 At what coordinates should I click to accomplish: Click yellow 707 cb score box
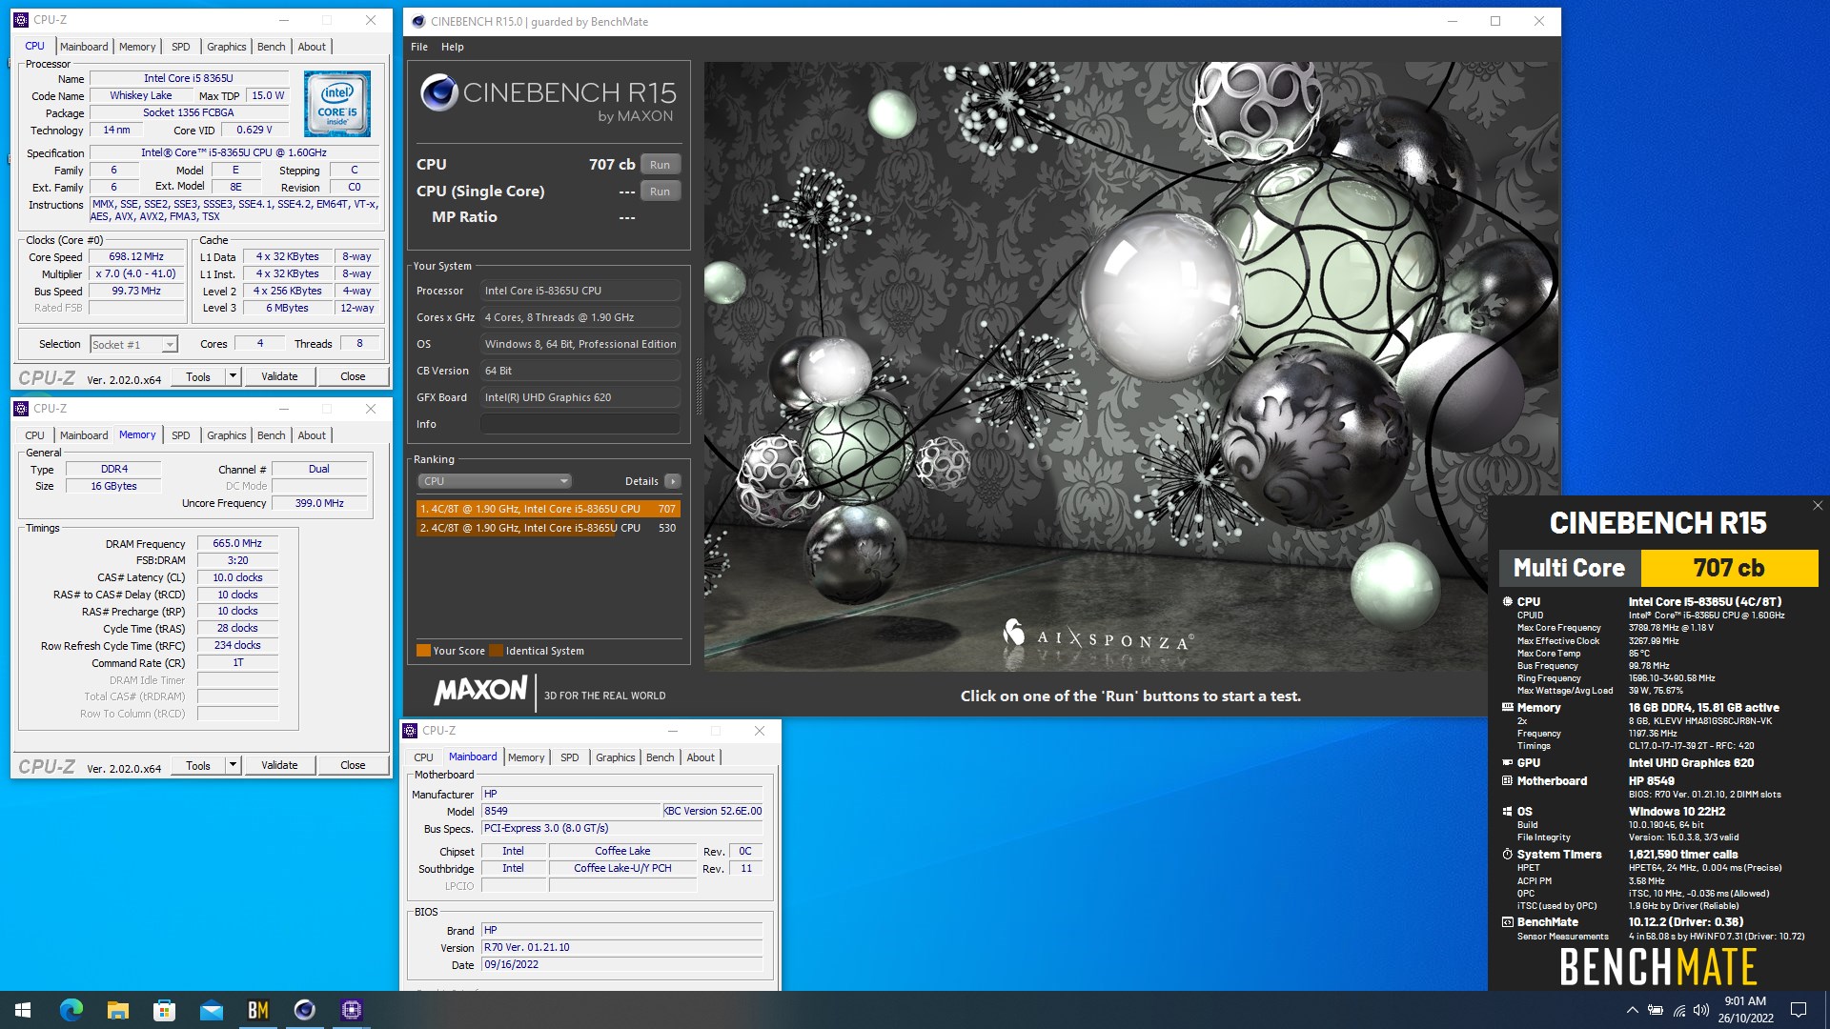pyautogui.click(x=1729, y=568)
